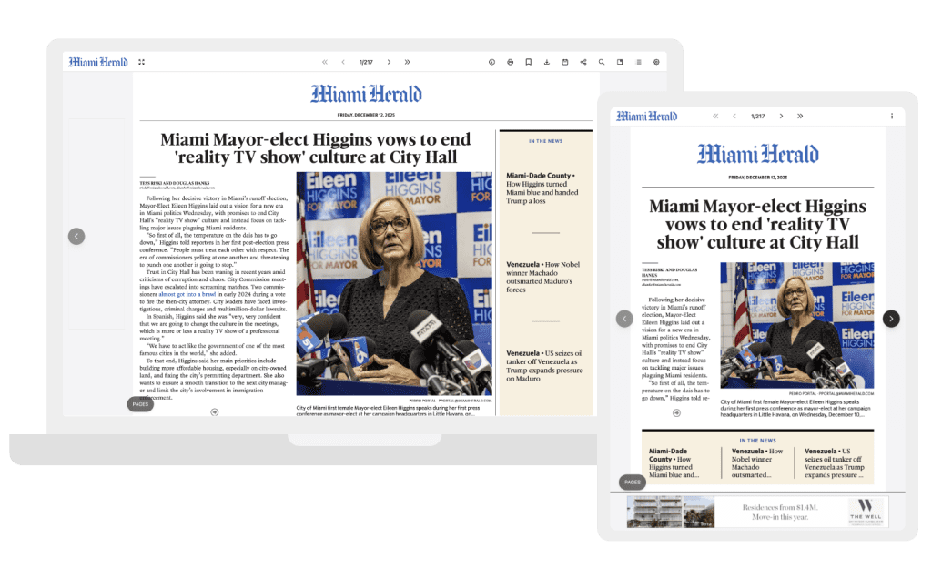
Task: Click the continue-article arrow below laptop article
Action: tap(215, 412)
